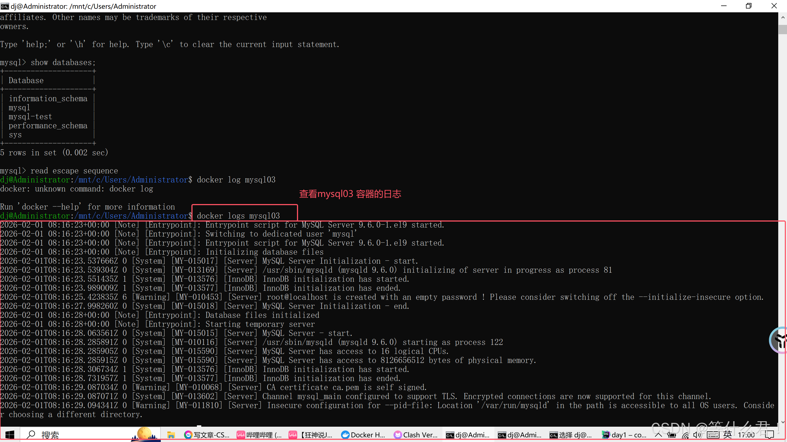
Task: Switch to the 写文章-CSDN browser window
Action: click(207, 435)
